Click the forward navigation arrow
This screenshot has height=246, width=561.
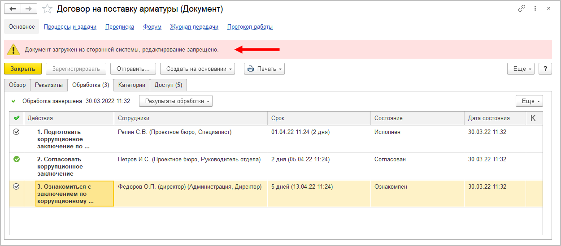pos(29,9)
